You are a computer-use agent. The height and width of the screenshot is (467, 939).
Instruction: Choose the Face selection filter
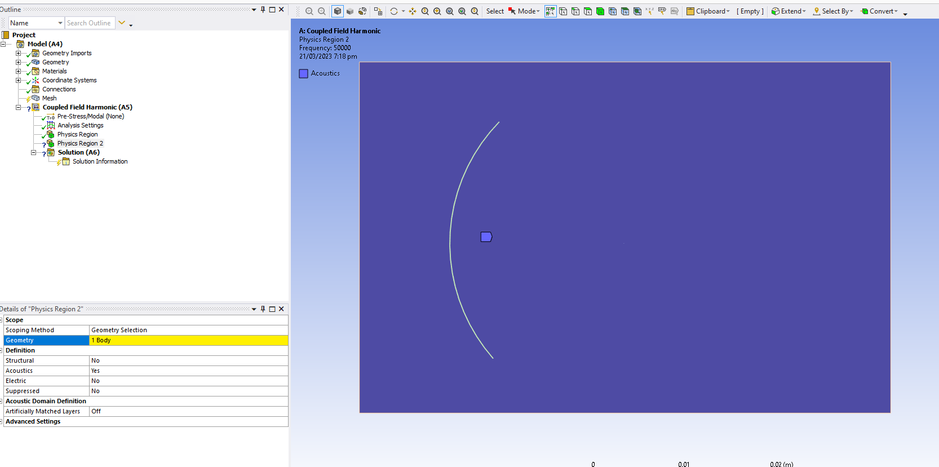point(588,11)
